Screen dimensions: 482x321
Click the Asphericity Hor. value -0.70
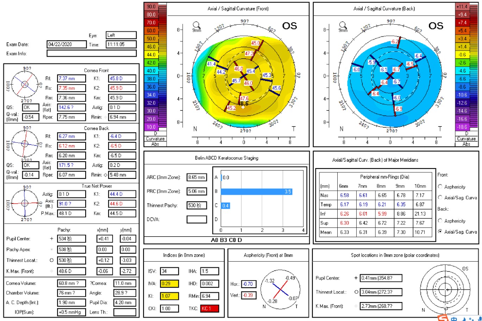249,284
